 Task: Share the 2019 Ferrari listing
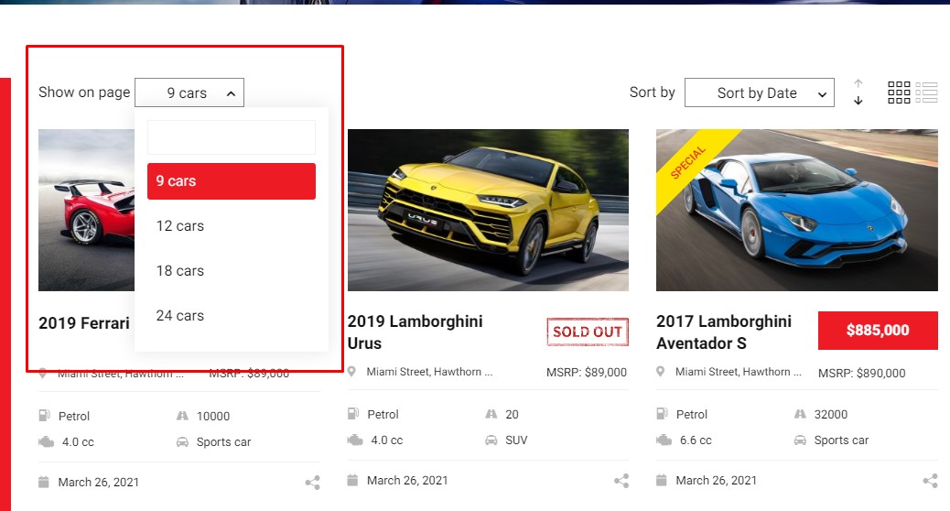313,483
